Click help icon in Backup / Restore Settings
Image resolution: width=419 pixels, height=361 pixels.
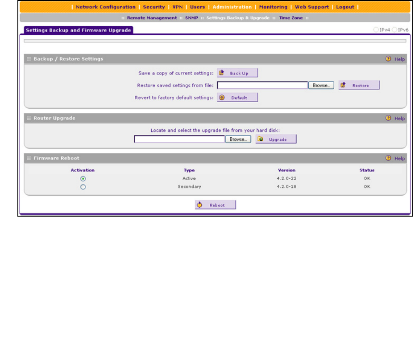click(x=388, y=59)
